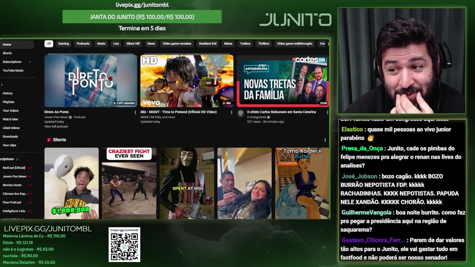Select the Mixes filter chip
The height and width of the screenshot is (267, 475).
click(228, 44)
